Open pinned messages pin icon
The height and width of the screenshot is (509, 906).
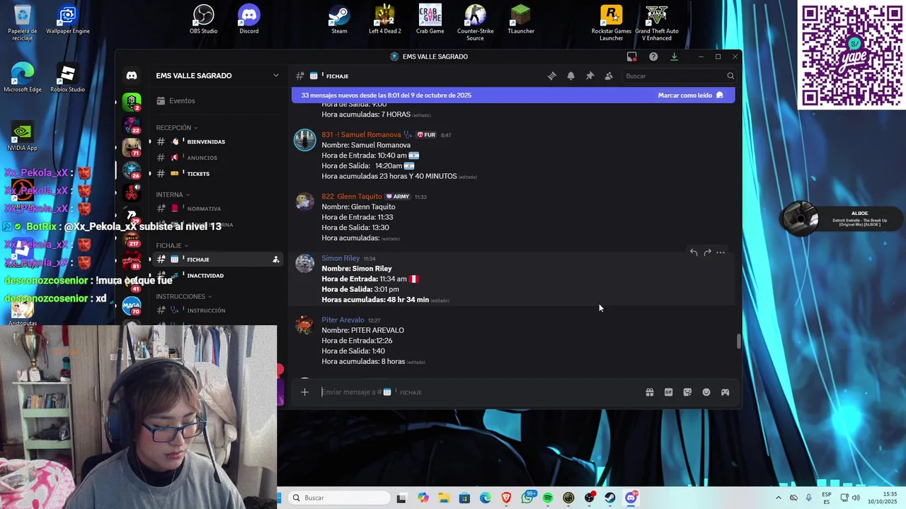click(x=590, y=76)
